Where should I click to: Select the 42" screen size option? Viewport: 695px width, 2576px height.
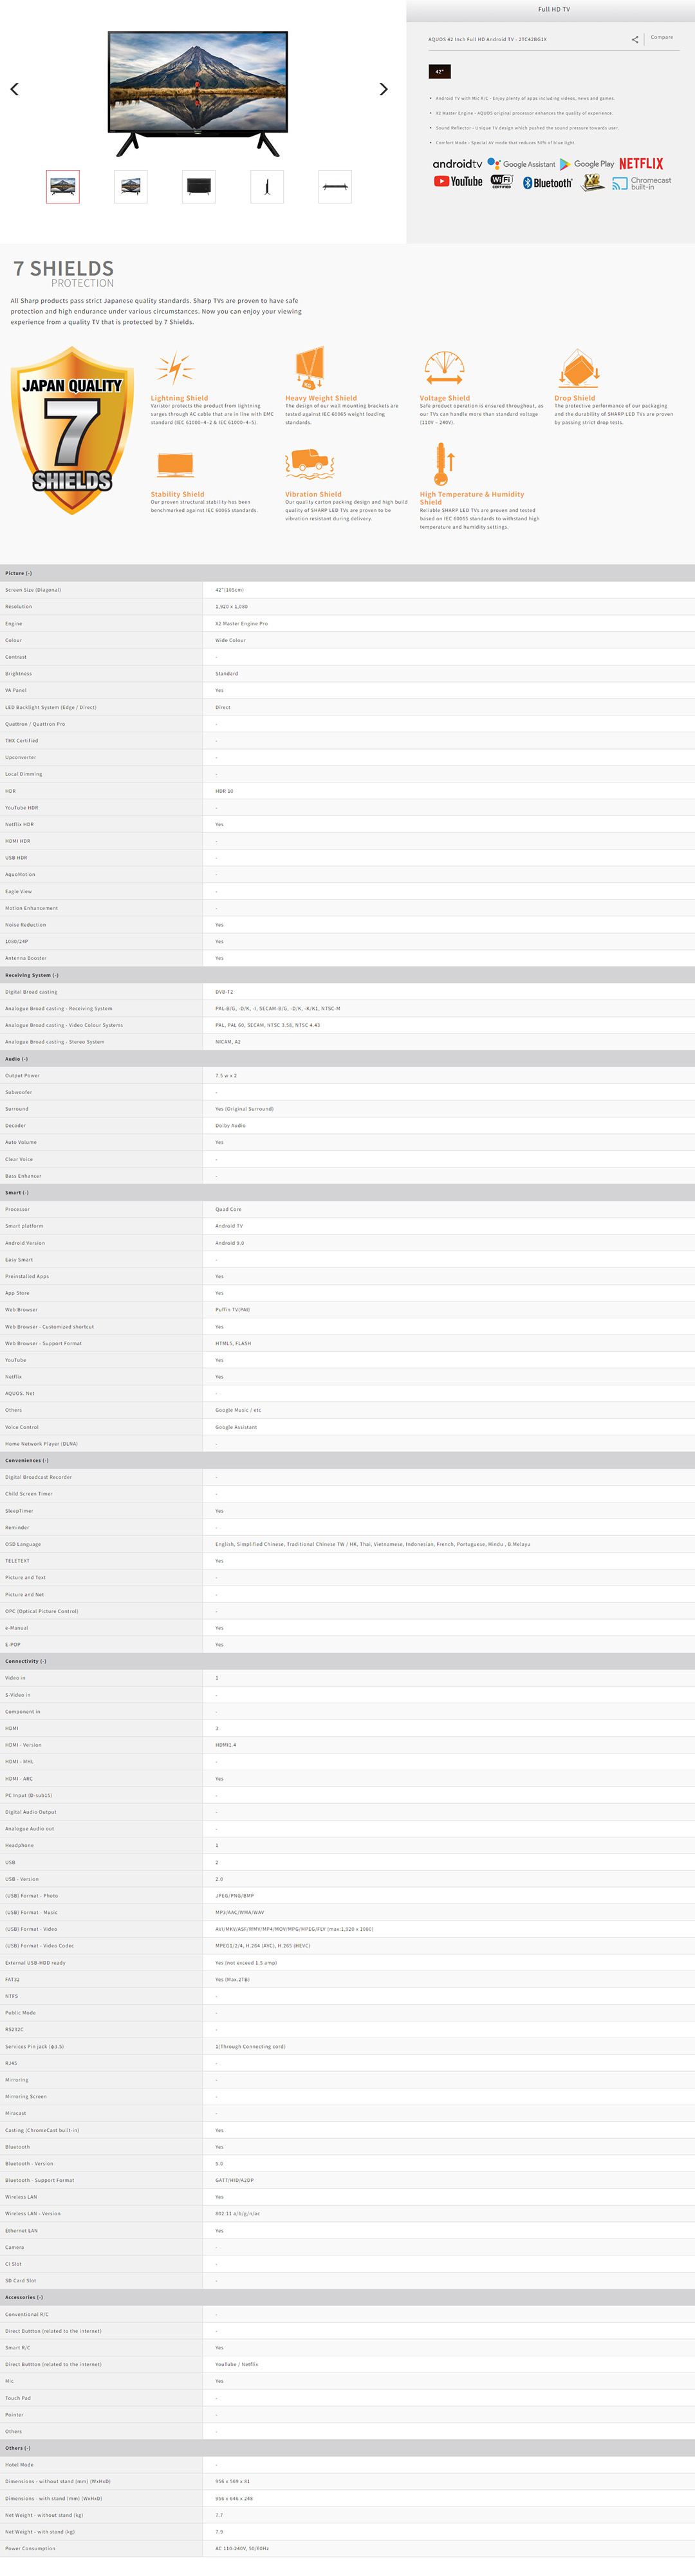[x=440, y=72]
